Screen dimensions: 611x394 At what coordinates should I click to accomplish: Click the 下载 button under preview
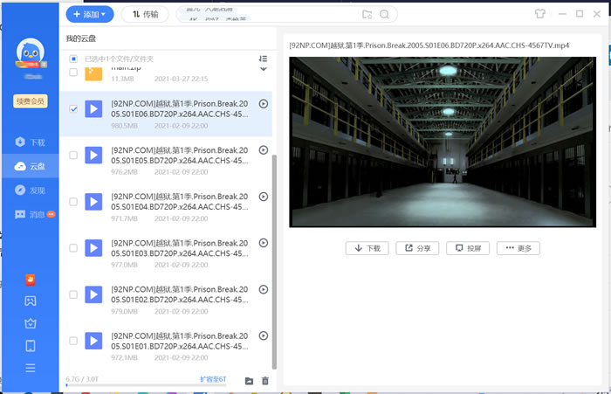(x=367, y=248)
